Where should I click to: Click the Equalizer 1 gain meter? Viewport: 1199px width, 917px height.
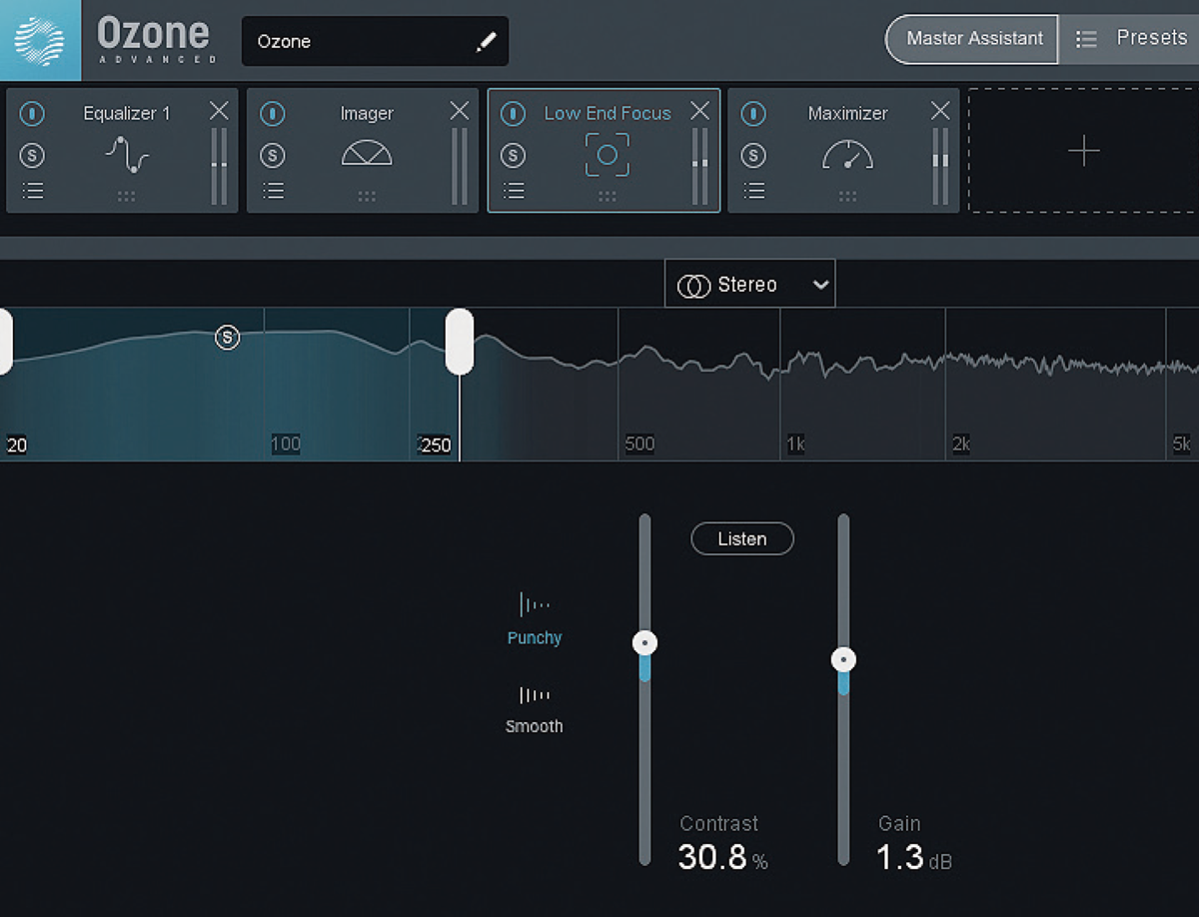click(219, 167)
